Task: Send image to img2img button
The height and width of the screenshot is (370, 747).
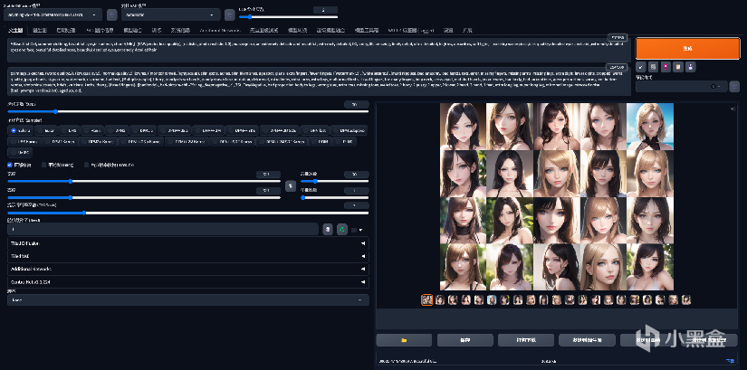Action: pos(587,340)
